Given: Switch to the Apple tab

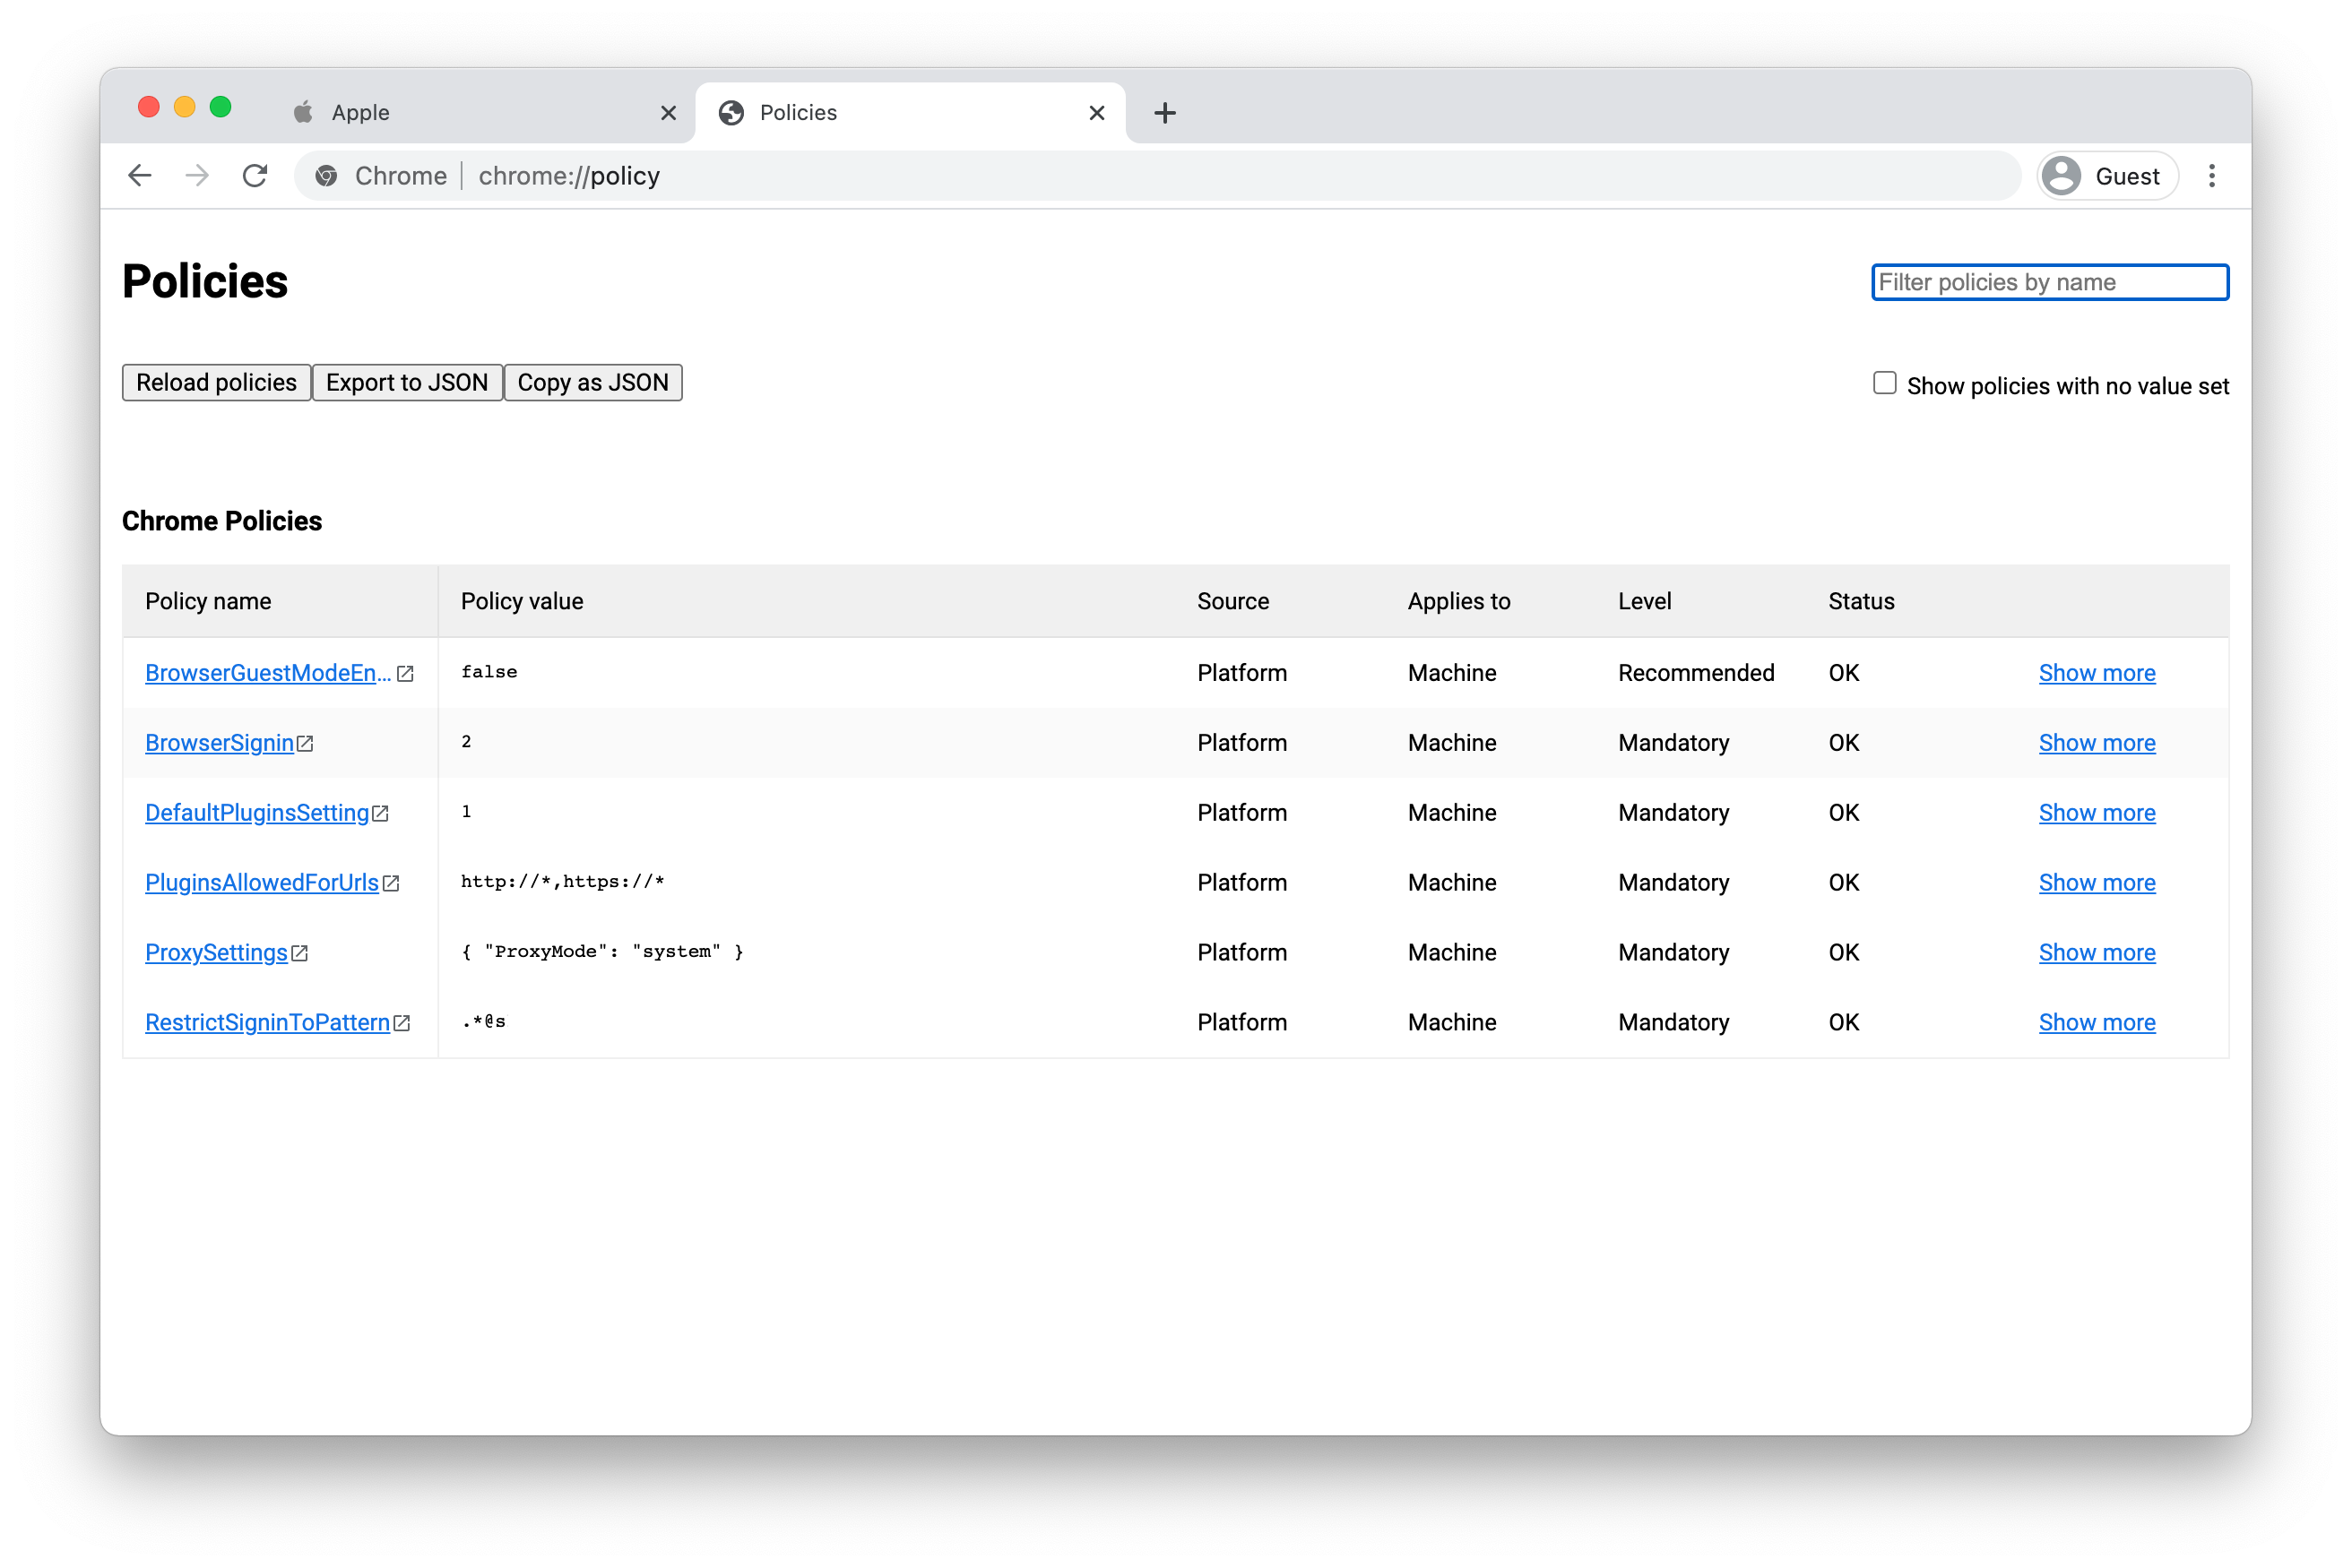Looking at the screenshot, I should click(471, 113).
